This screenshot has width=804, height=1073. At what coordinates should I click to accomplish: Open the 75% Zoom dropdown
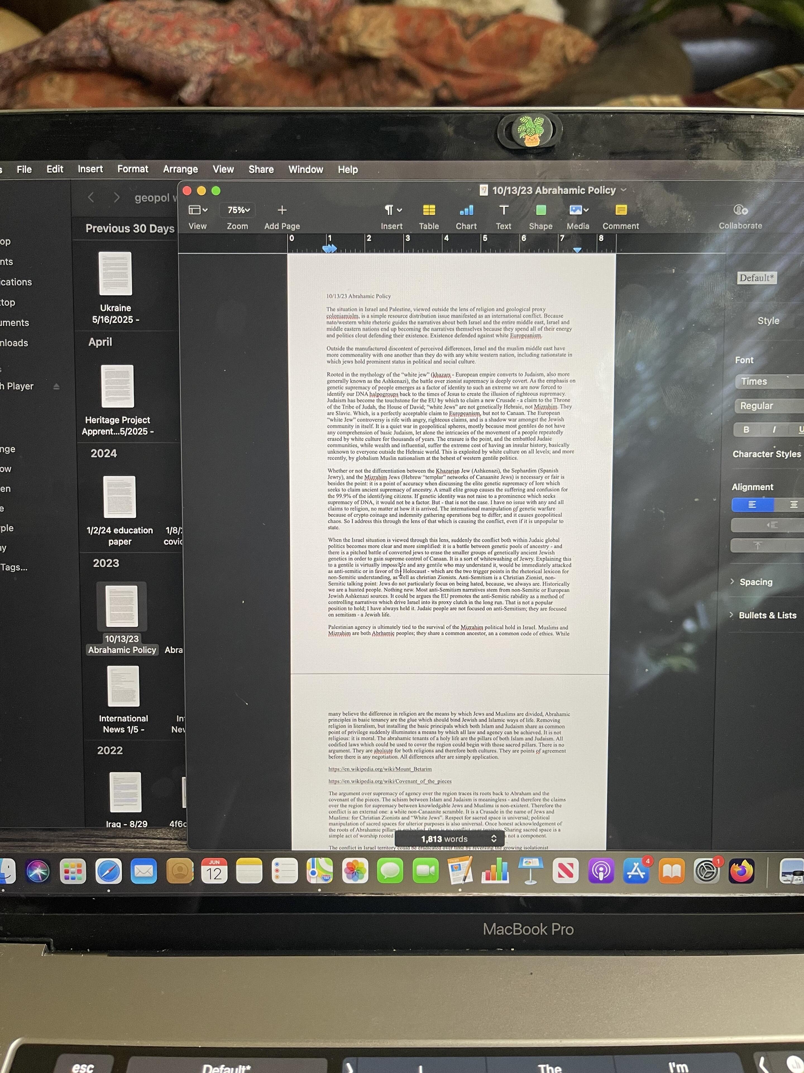tap(238, 210)
